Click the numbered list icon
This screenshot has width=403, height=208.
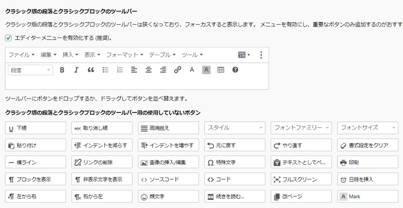(120, 70)
